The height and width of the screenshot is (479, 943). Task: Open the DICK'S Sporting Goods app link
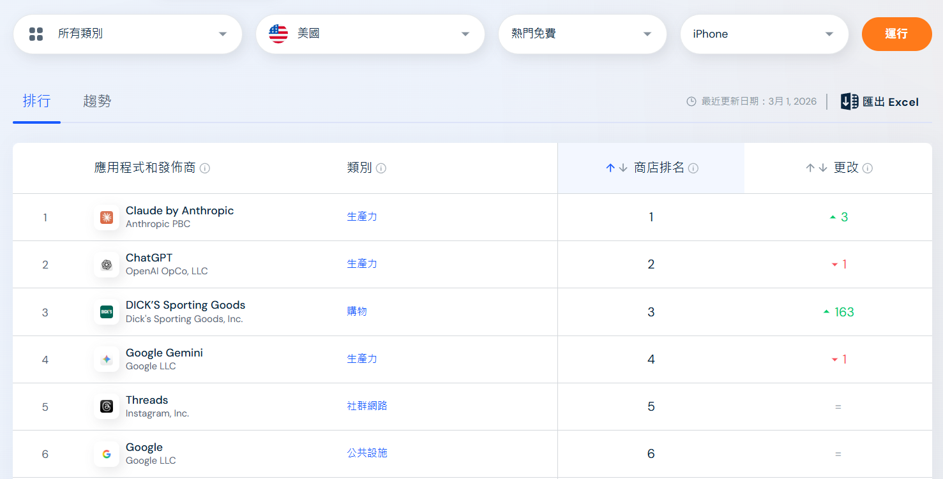[185, 305]
